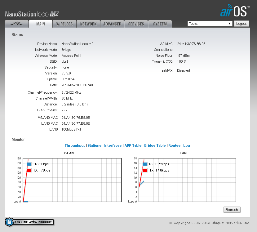Click the date value '2013-05-28 18:13:48'
This screenshot has height=232, width=257.
77,85
